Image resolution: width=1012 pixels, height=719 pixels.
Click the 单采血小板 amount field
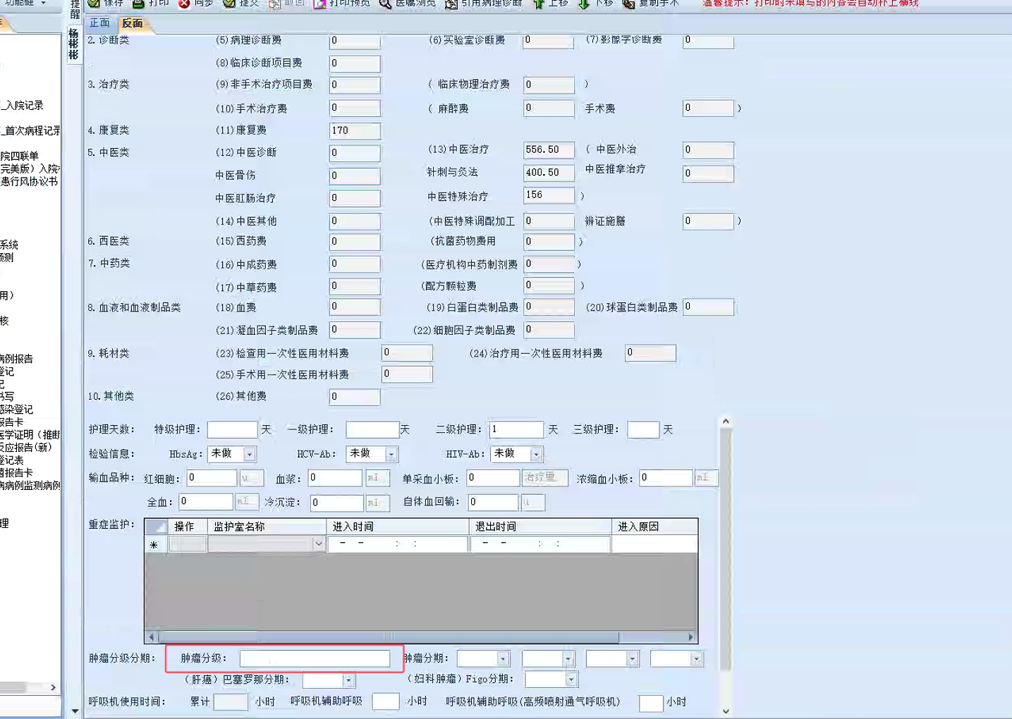point(493,478)
